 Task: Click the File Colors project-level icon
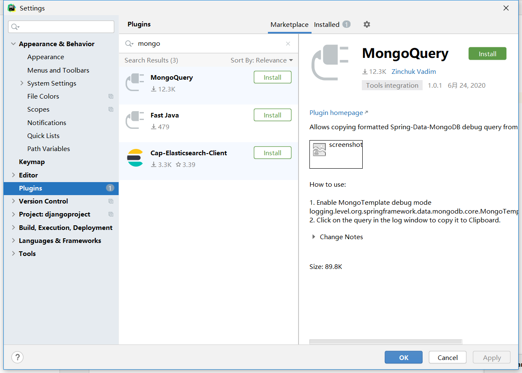pyautogui.click(x=111, y=97)
